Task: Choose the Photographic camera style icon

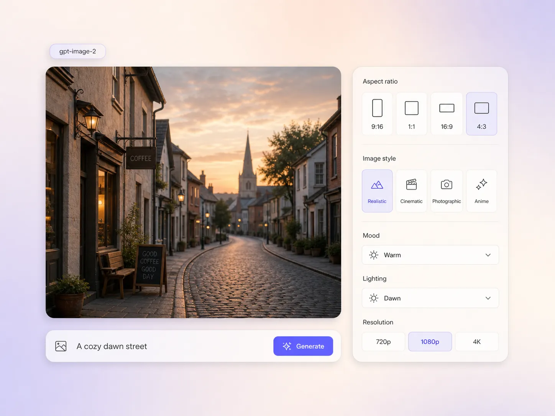Action: 447,185
